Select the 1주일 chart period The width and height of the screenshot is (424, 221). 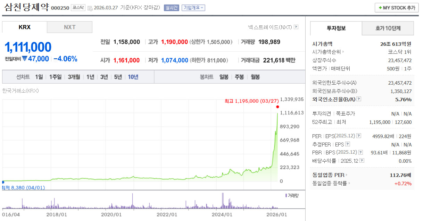click(x=55, y=77)
